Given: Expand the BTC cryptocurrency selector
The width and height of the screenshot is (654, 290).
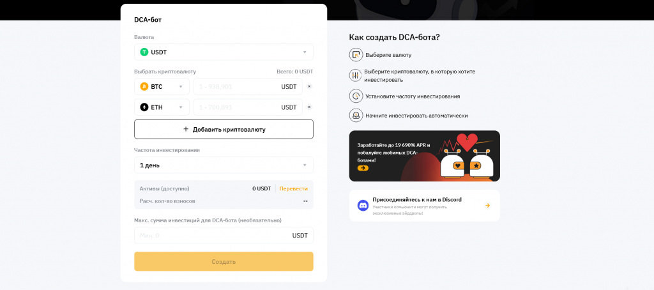Looking at the screenshot, I should 162,86.
